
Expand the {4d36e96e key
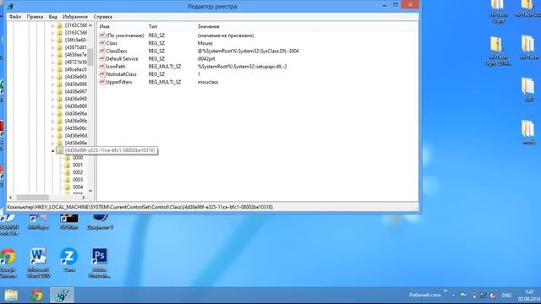click(x=52, y=143)
